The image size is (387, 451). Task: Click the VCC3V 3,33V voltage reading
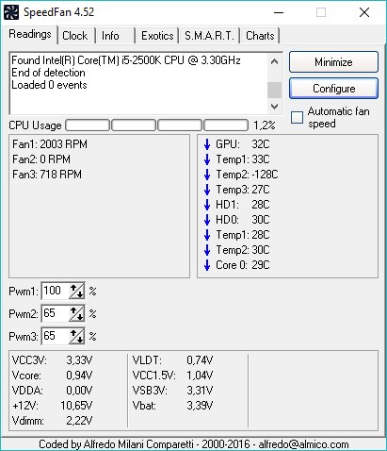point(52,360)
